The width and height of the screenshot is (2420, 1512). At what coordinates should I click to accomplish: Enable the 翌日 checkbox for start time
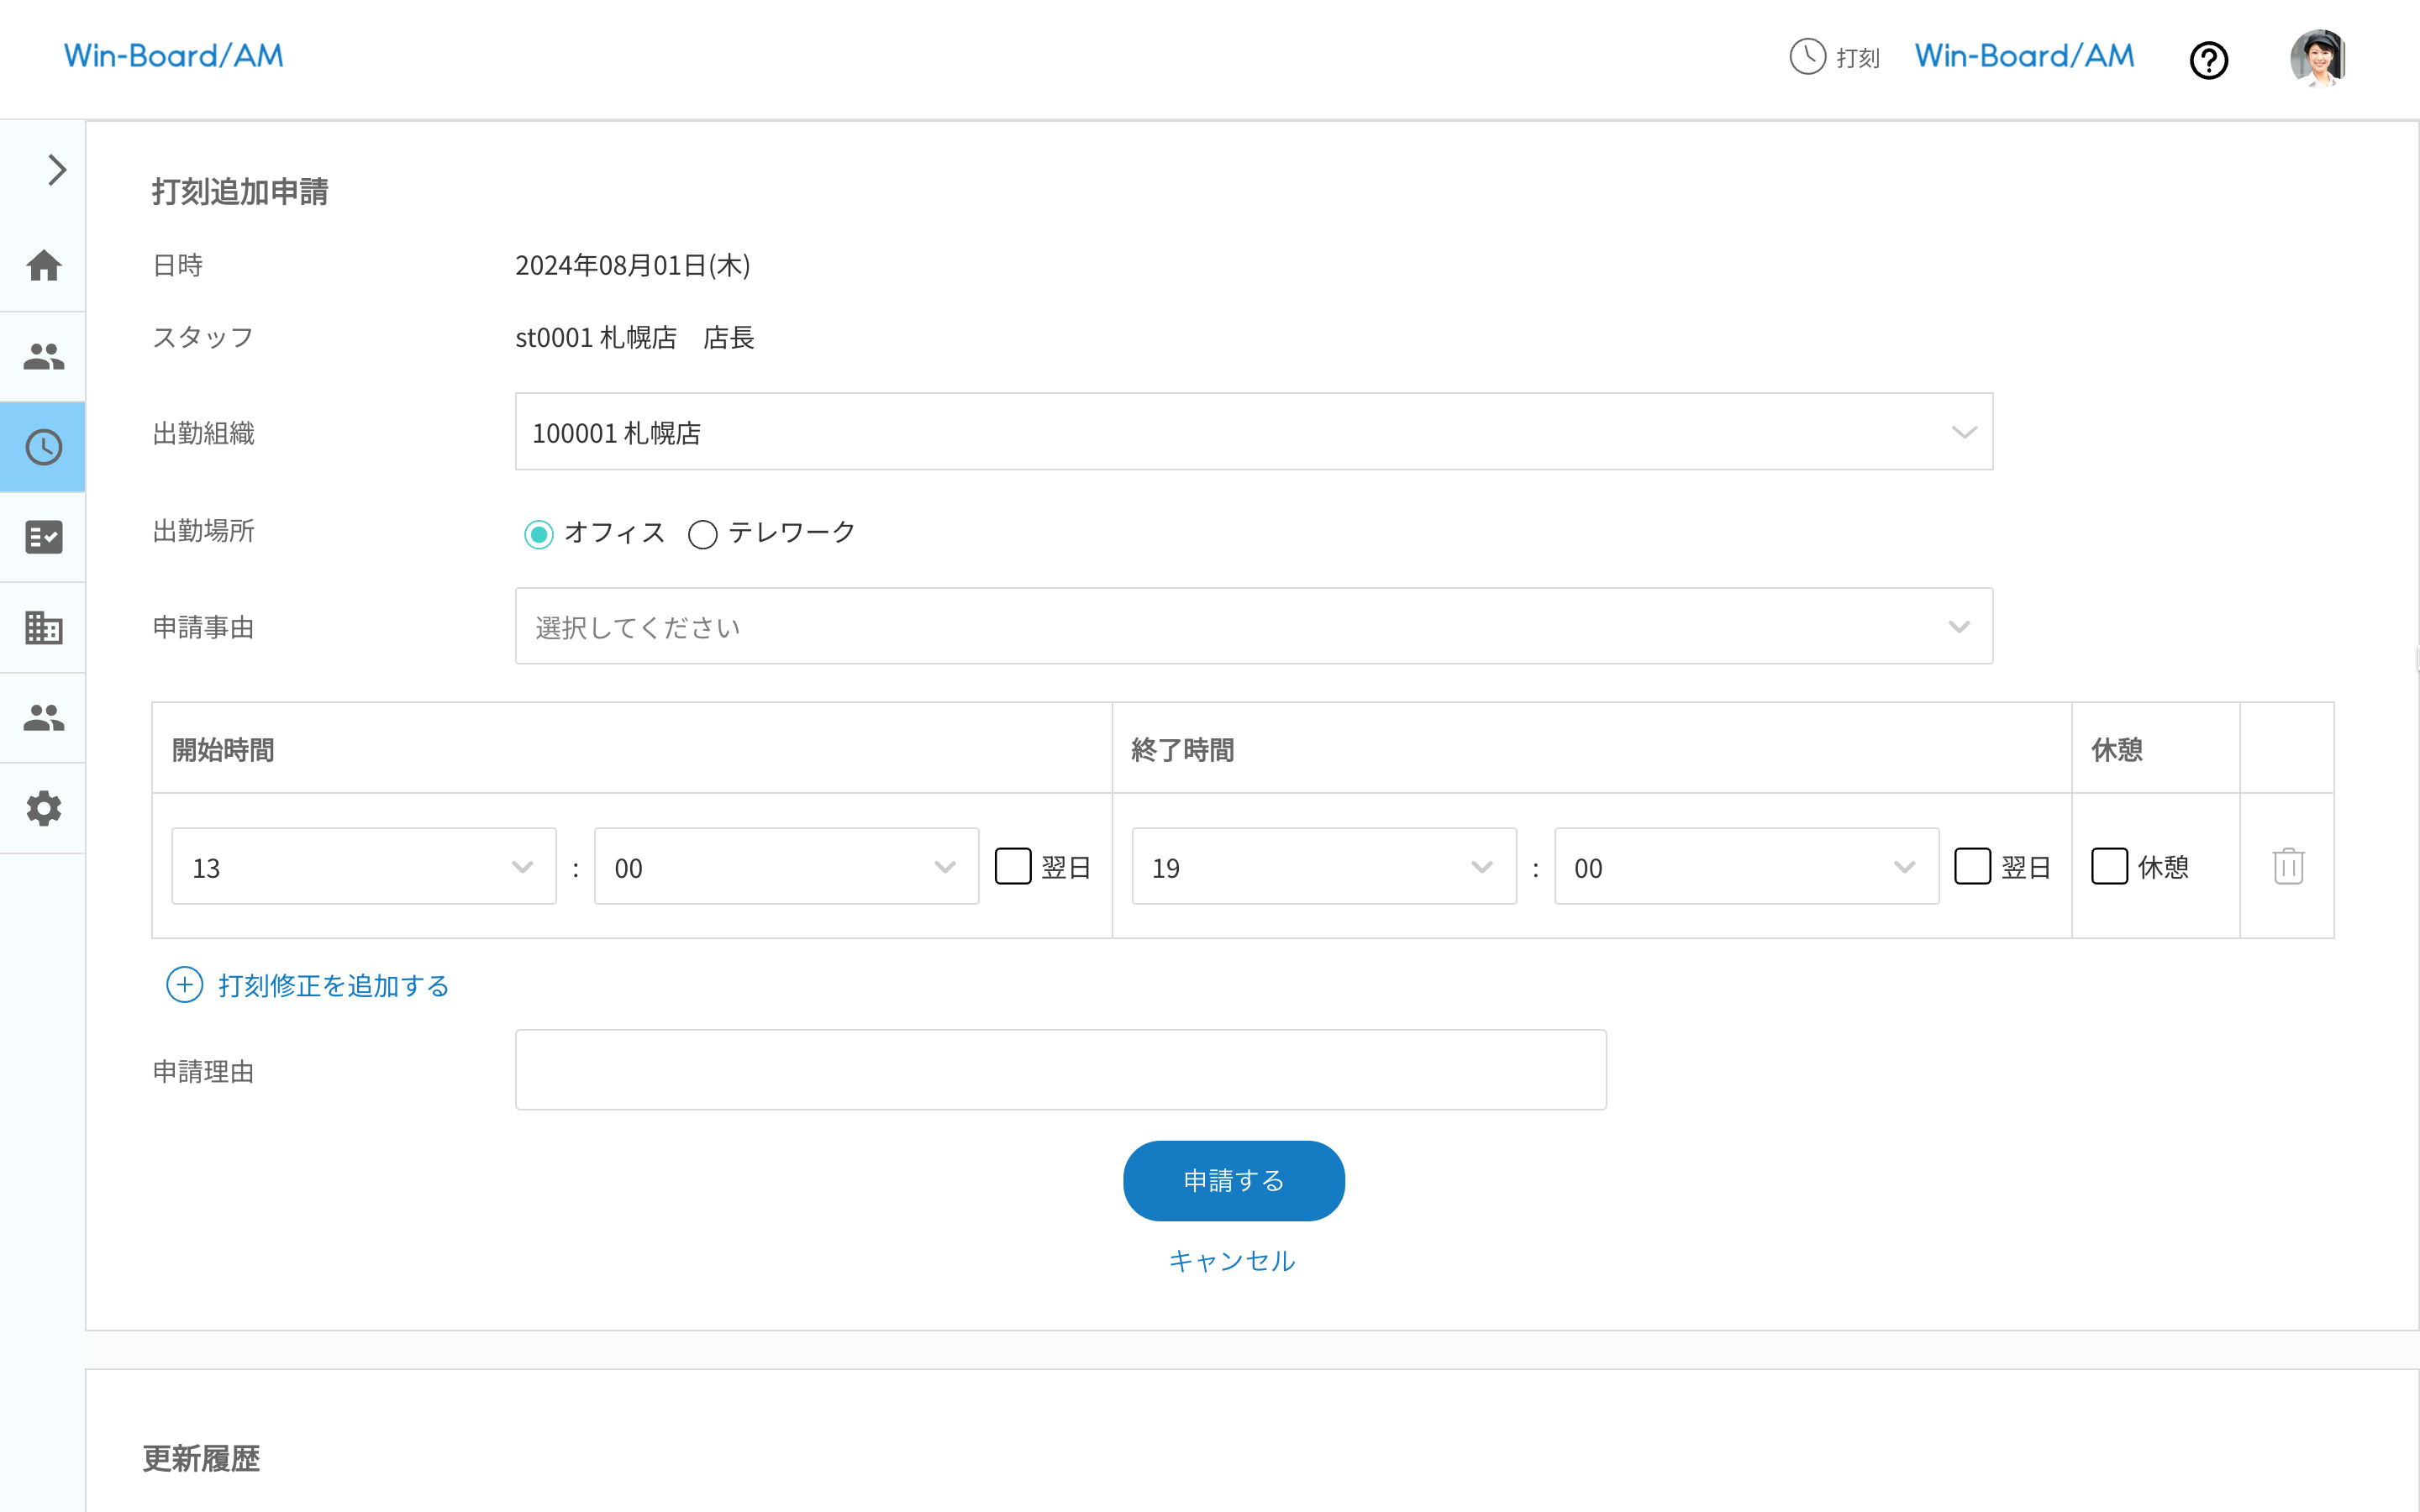1013,866
